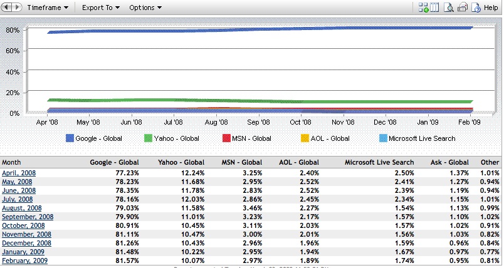Screen dimensions: 504x268
Task: Click the Apr '08 chart axis label
Action: point(47,122)
